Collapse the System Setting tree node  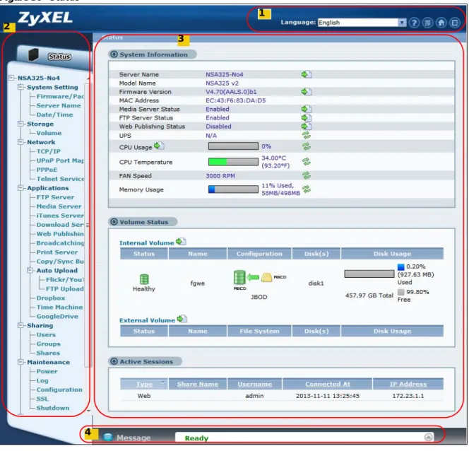coord(20,87)
